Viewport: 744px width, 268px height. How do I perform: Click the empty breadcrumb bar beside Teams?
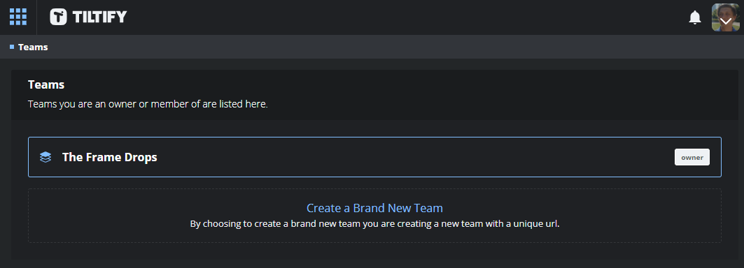[x=394, y=47]
